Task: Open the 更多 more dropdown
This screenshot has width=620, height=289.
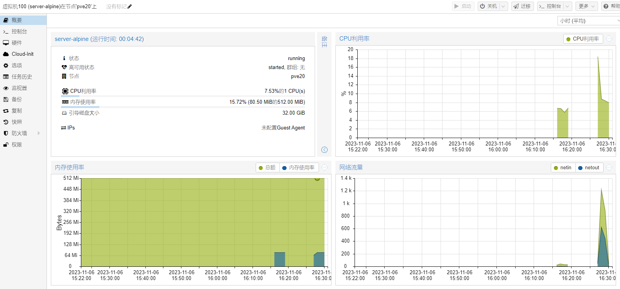Action: click(587, 6)
